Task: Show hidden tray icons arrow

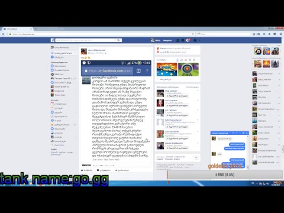Action: [x=257, y=183]
